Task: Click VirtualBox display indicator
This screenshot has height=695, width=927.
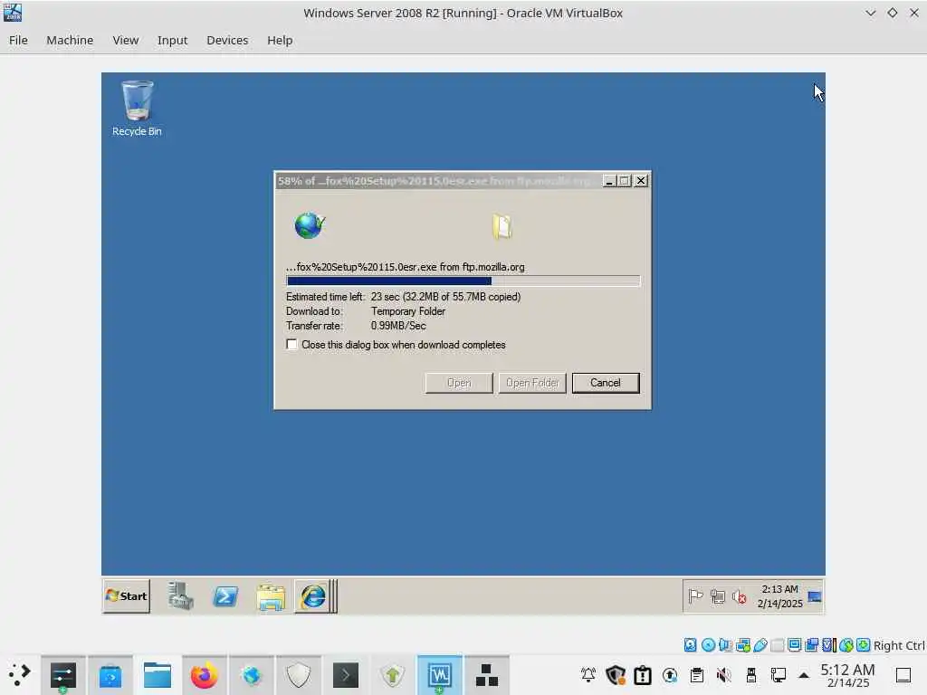Action: (x=795, y=644)
